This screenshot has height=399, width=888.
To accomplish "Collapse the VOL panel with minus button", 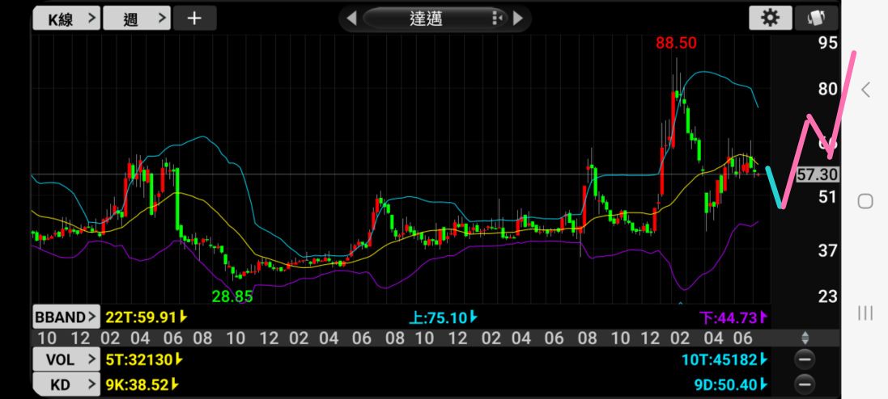I will tap(804, 359).
